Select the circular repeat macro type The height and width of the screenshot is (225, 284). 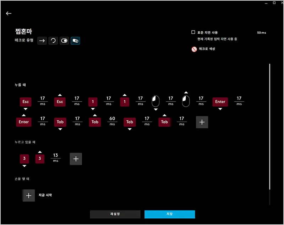[53, 41]
